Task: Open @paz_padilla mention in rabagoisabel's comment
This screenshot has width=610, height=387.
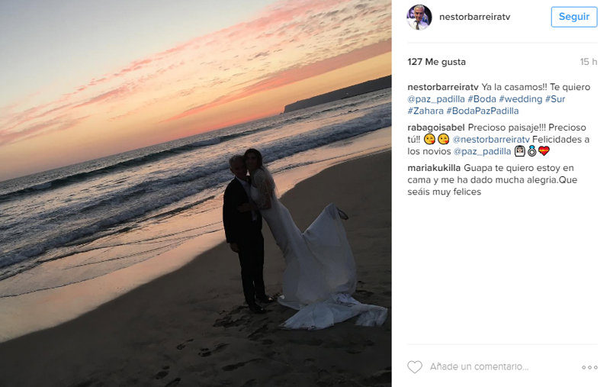Action: (x=482, y=152)
